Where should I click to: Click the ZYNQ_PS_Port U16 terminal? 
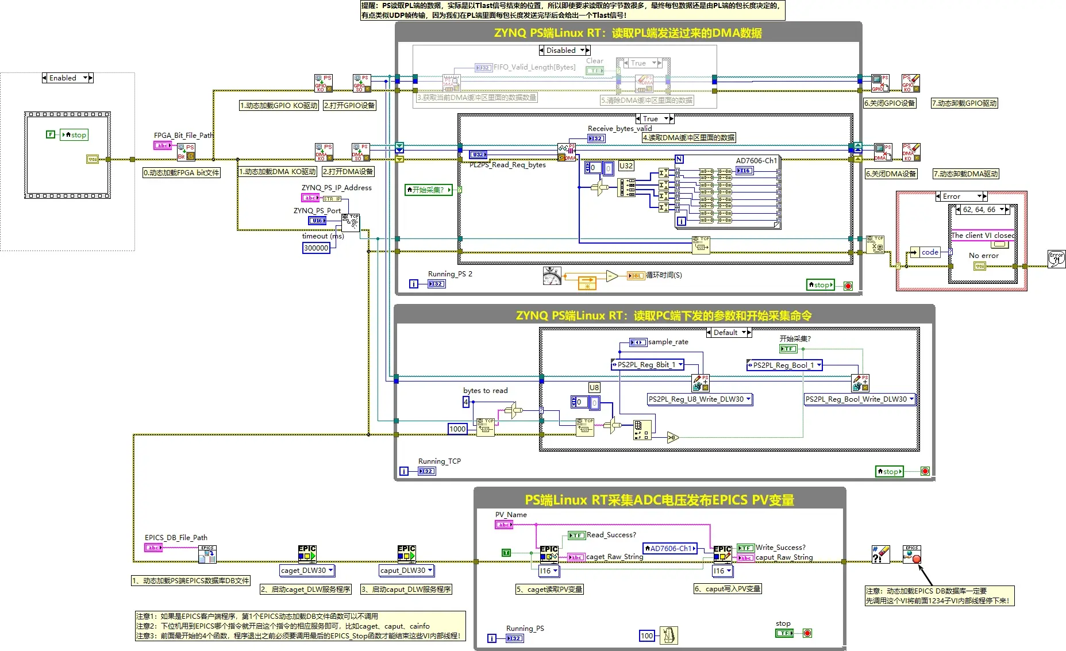tap(317, 221)
